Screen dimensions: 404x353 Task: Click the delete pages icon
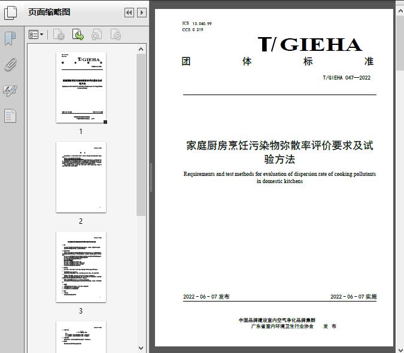59,34
